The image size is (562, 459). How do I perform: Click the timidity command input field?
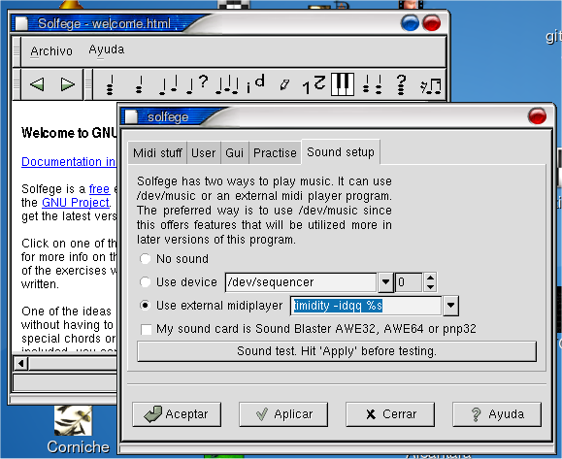coord(366,306)
